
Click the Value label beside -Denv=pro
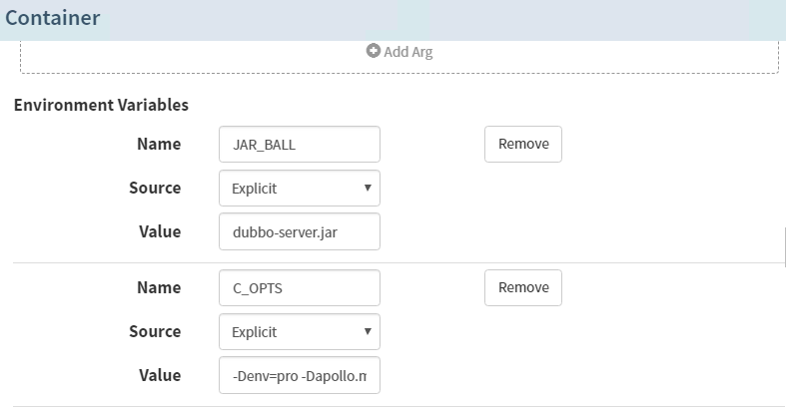[160, 375]
